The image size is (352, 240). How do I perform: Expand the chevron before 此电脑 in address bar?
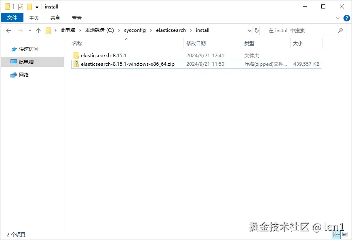[x=55, y=31]
